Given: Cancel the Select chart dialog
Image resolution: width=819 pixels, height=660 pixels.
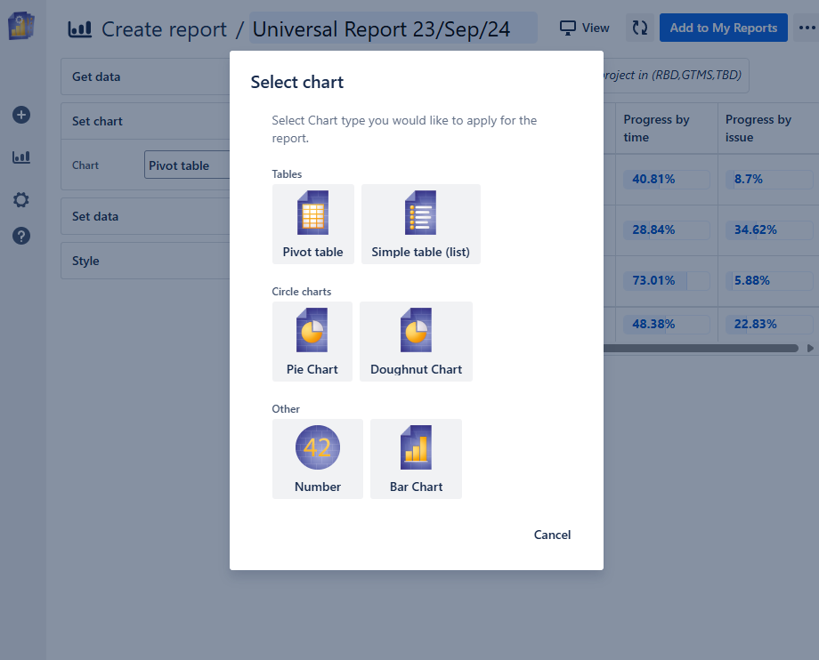Looking at the screenshot, I should [x=552, y=535].
